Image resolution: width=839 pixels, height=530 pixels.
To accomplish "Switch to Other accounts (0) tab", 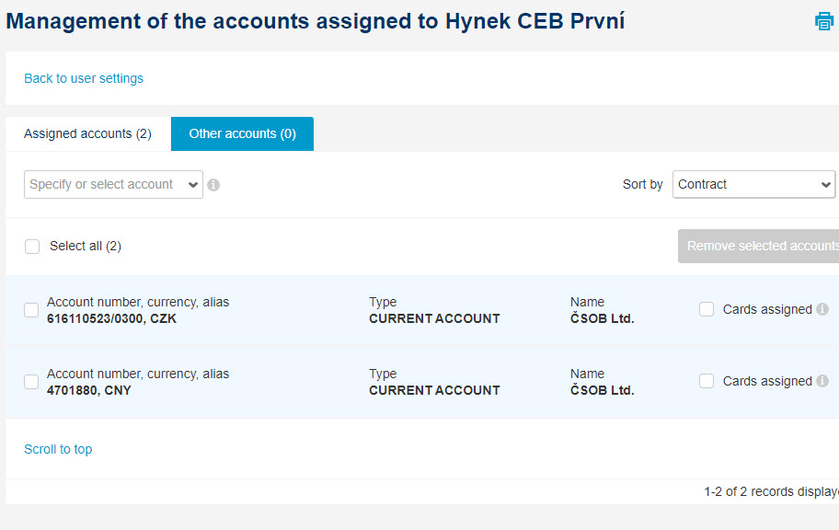I will (x=242, y=133).
